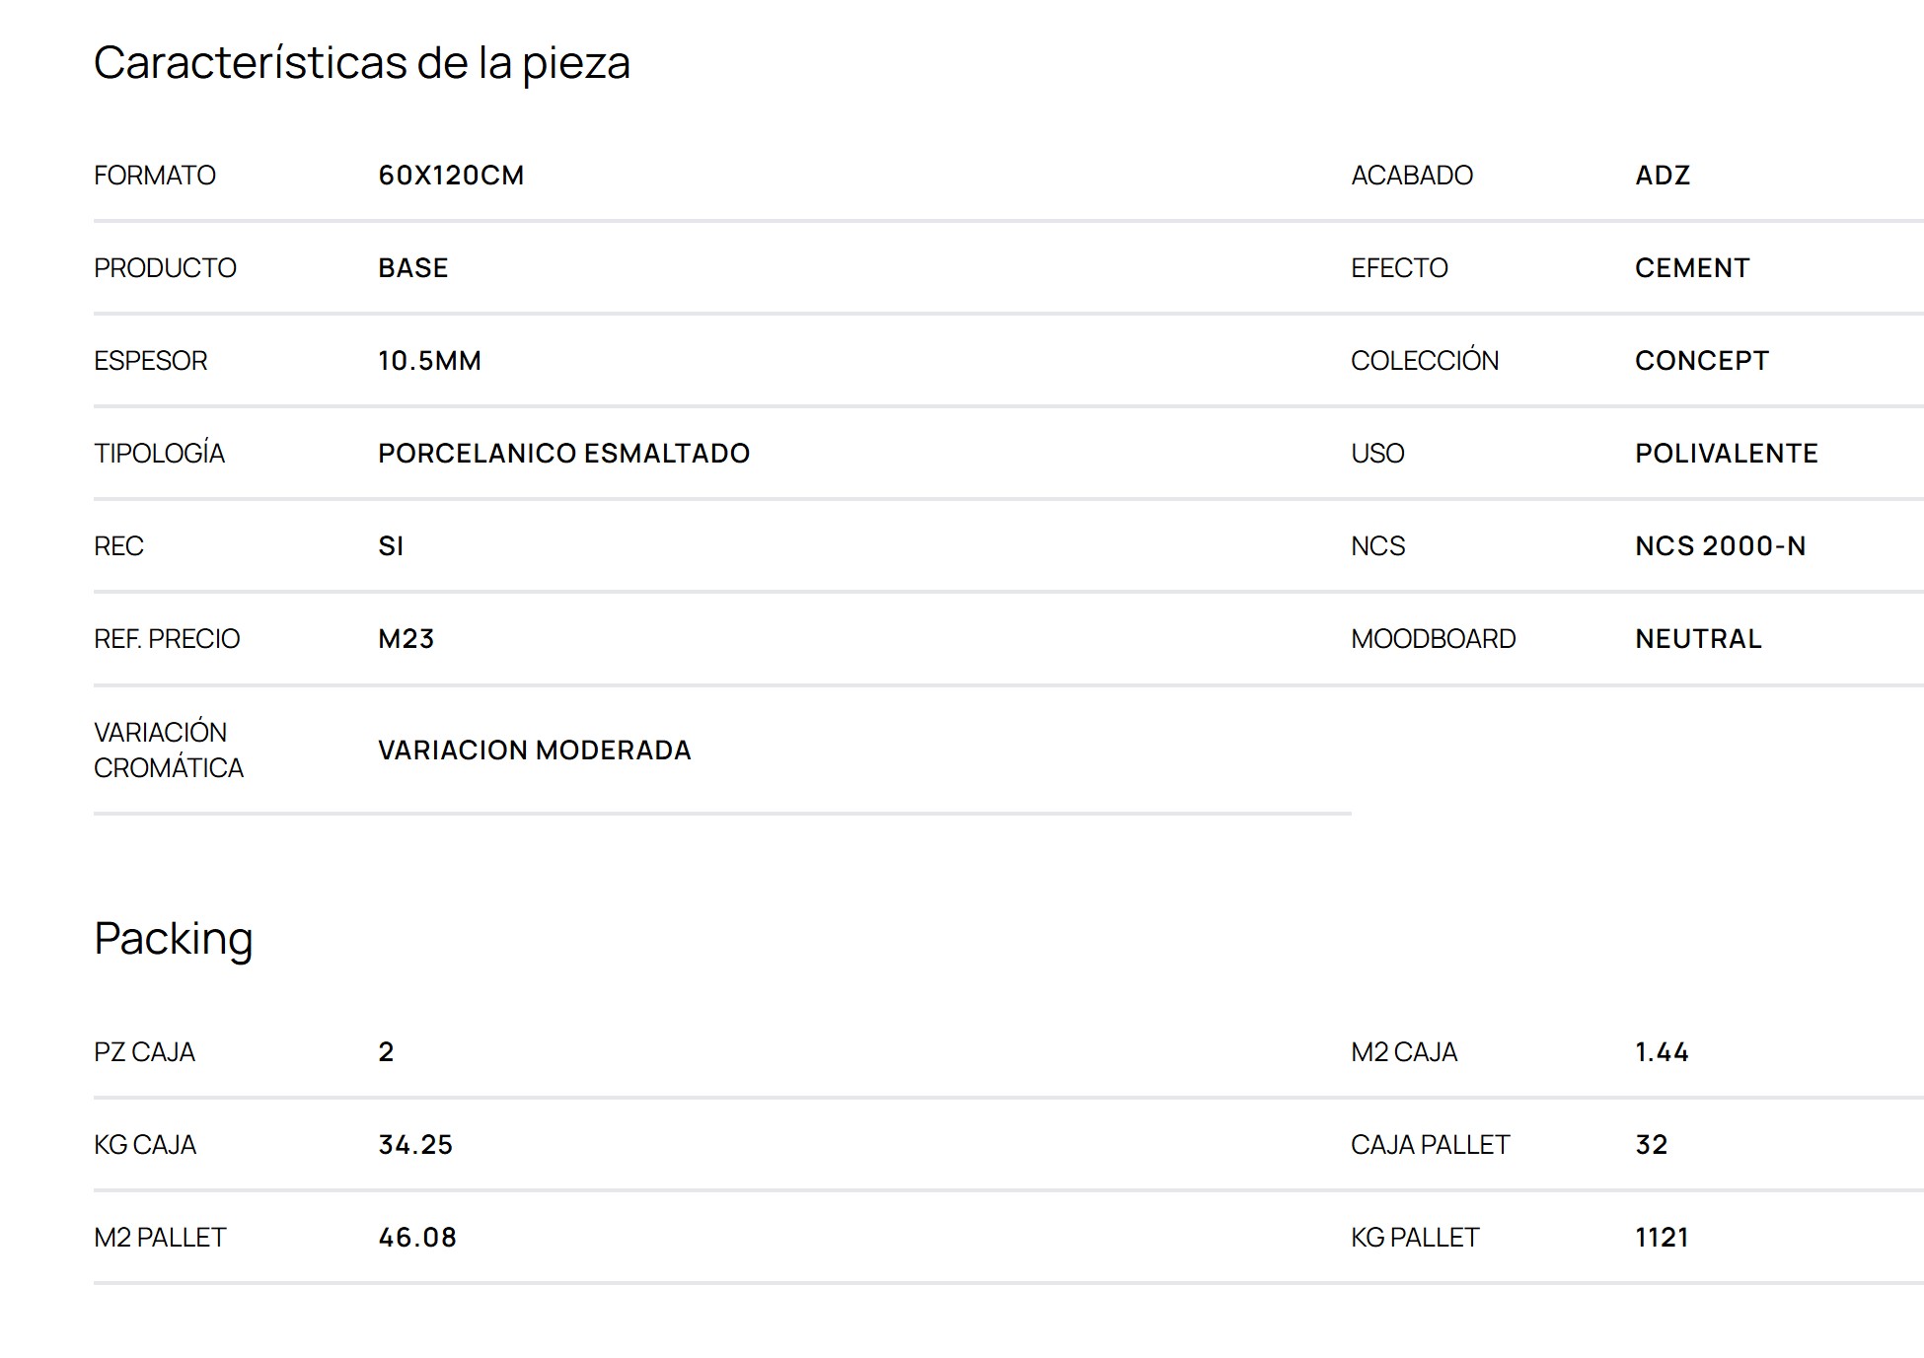Open the CONCEPT colección value
The height and width of the screenshot is (1358, 1924).
click(x=1701, y=361)
